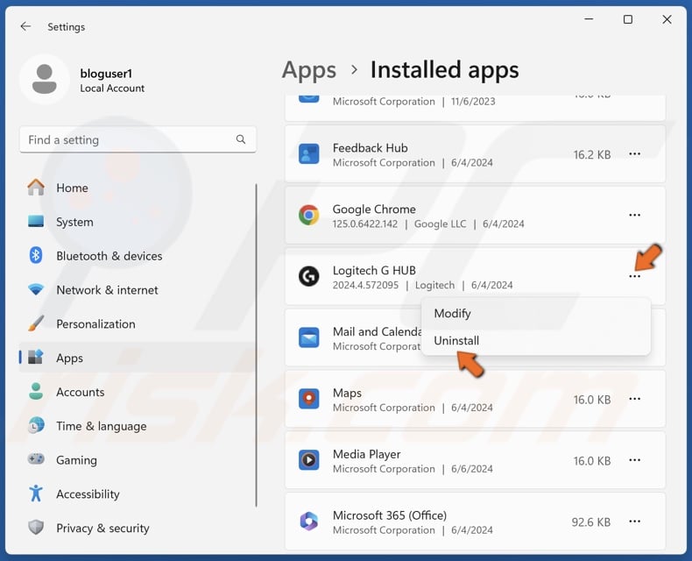Click the Apps breadcrumb link
Screen dimensions: 692x561
308,69
